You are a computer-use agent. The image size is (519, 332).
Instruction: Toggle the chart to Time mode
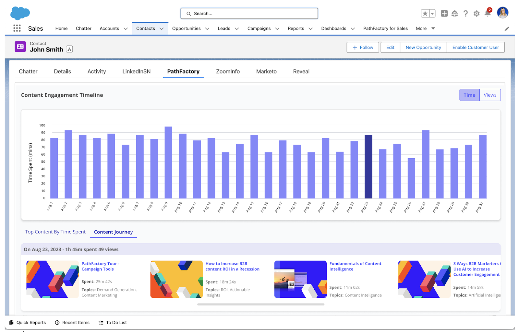pyautogui.click(x=469, y=95)
